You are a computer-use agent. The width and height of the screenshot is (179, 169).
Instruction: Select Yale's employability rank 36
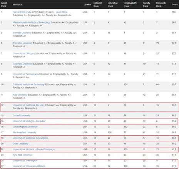click(x=125, y=95)
